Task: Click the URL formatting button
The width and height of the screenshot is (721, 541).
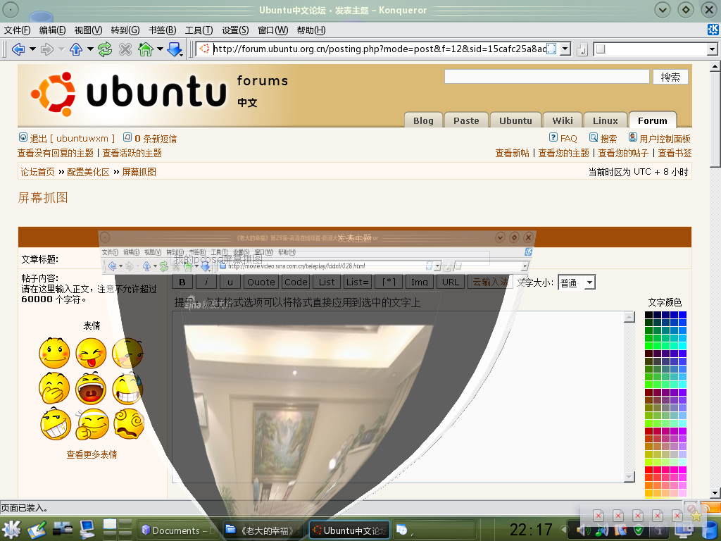Action: 450,282
